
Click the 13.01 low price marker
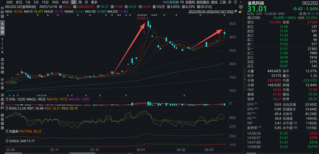coord(13,83)
